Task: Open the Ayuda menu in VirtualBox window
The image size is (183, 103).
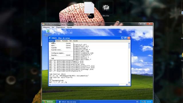Action: coord(69,27)
